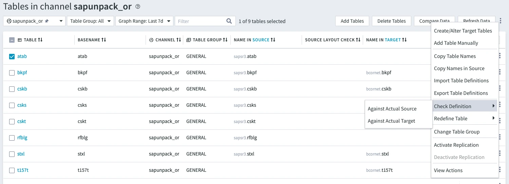Choose Against Actual Target submenu option
This screenshot has width=509, height=184.
[391, 121]
